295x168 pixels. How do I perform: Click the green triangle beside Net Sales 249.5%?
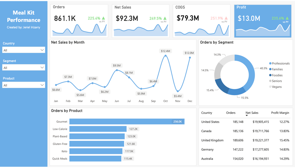point(165,18)
